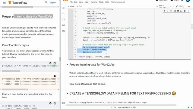This screenshot has height=109, width=193.
Task: Collapse CREATE A TENSORFLOW DATA PIPELINE section
Action: pyautogui.click(x=67, y=94)
